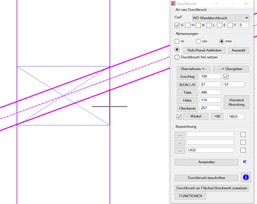Click Durchbruch an Flächen/Stockwerk zuweisen button
Image resolution: width=257 pixels, height=204 pixels.
click(212, 188)
